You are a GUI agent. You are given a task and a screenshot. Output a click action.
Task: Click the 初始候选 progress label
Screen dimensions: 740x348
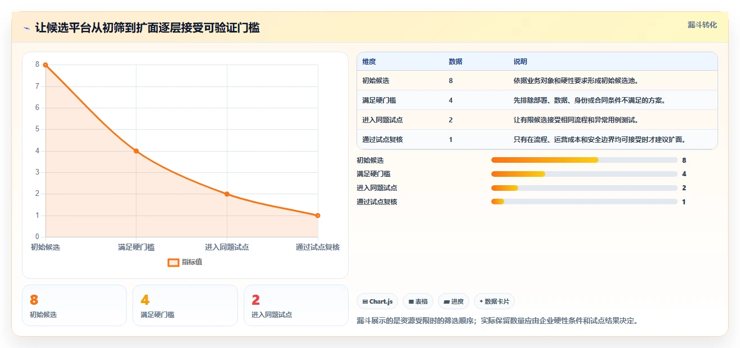tap(370, 161)
